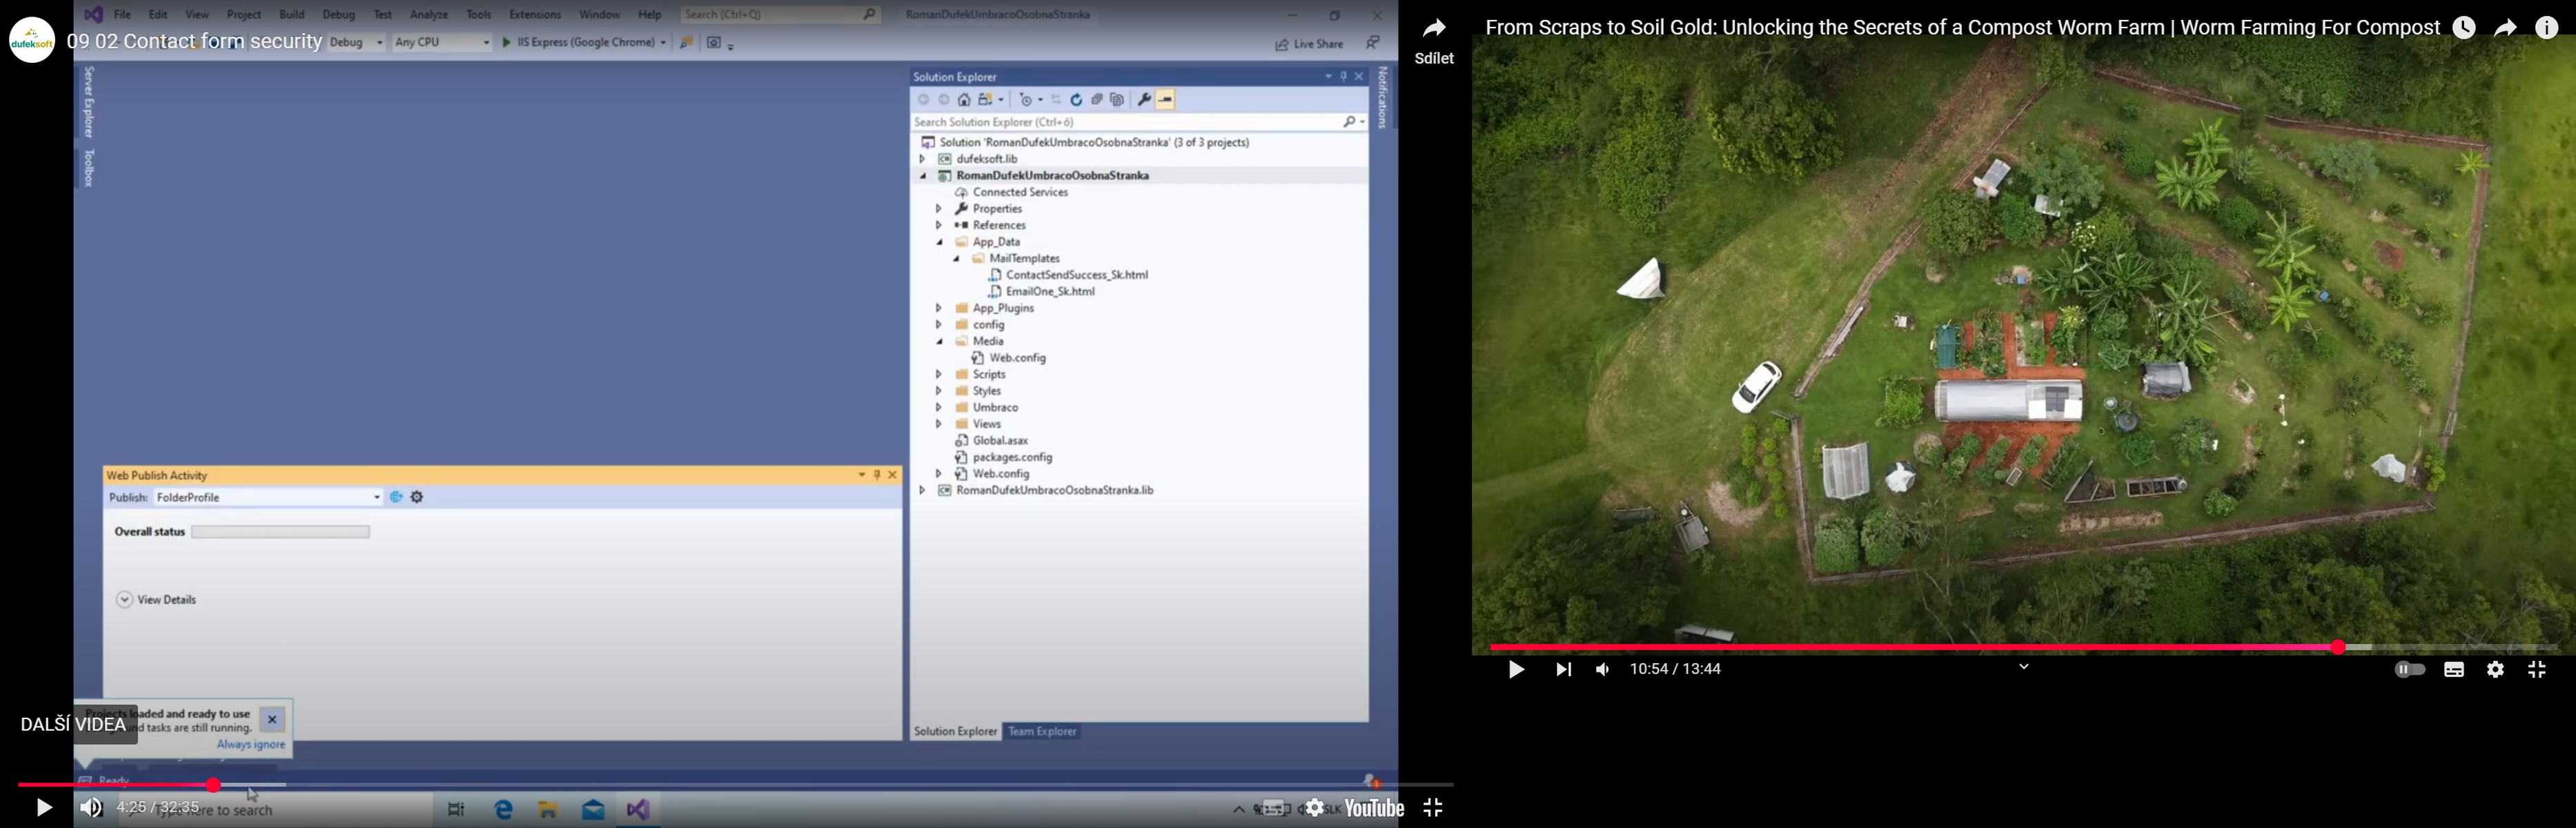Exit fullscreen on right video player
The image size is (2576, 828).
[2537, 670]
